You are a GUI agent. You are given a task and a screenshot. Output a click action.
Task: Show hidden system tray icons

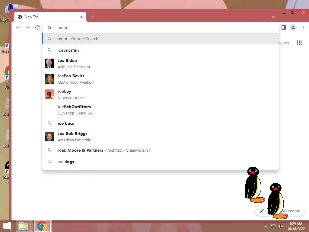266,226
